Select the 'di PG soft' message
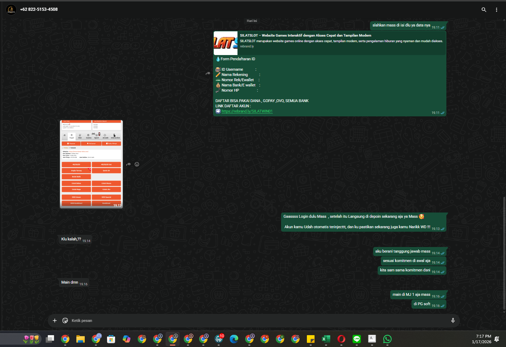The image size is (506, 347). [x=429, y=304]
